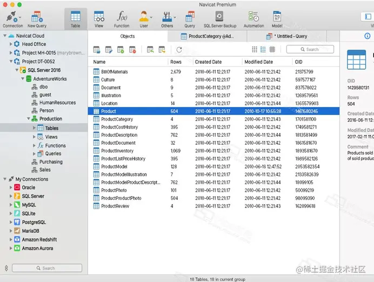Select the ProductPhoto table row

click(213, 190)
